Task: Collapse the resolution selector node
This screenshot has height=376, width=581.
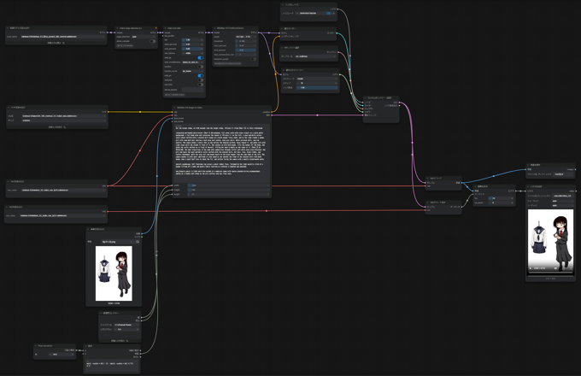Action: [x=101, y=313]
